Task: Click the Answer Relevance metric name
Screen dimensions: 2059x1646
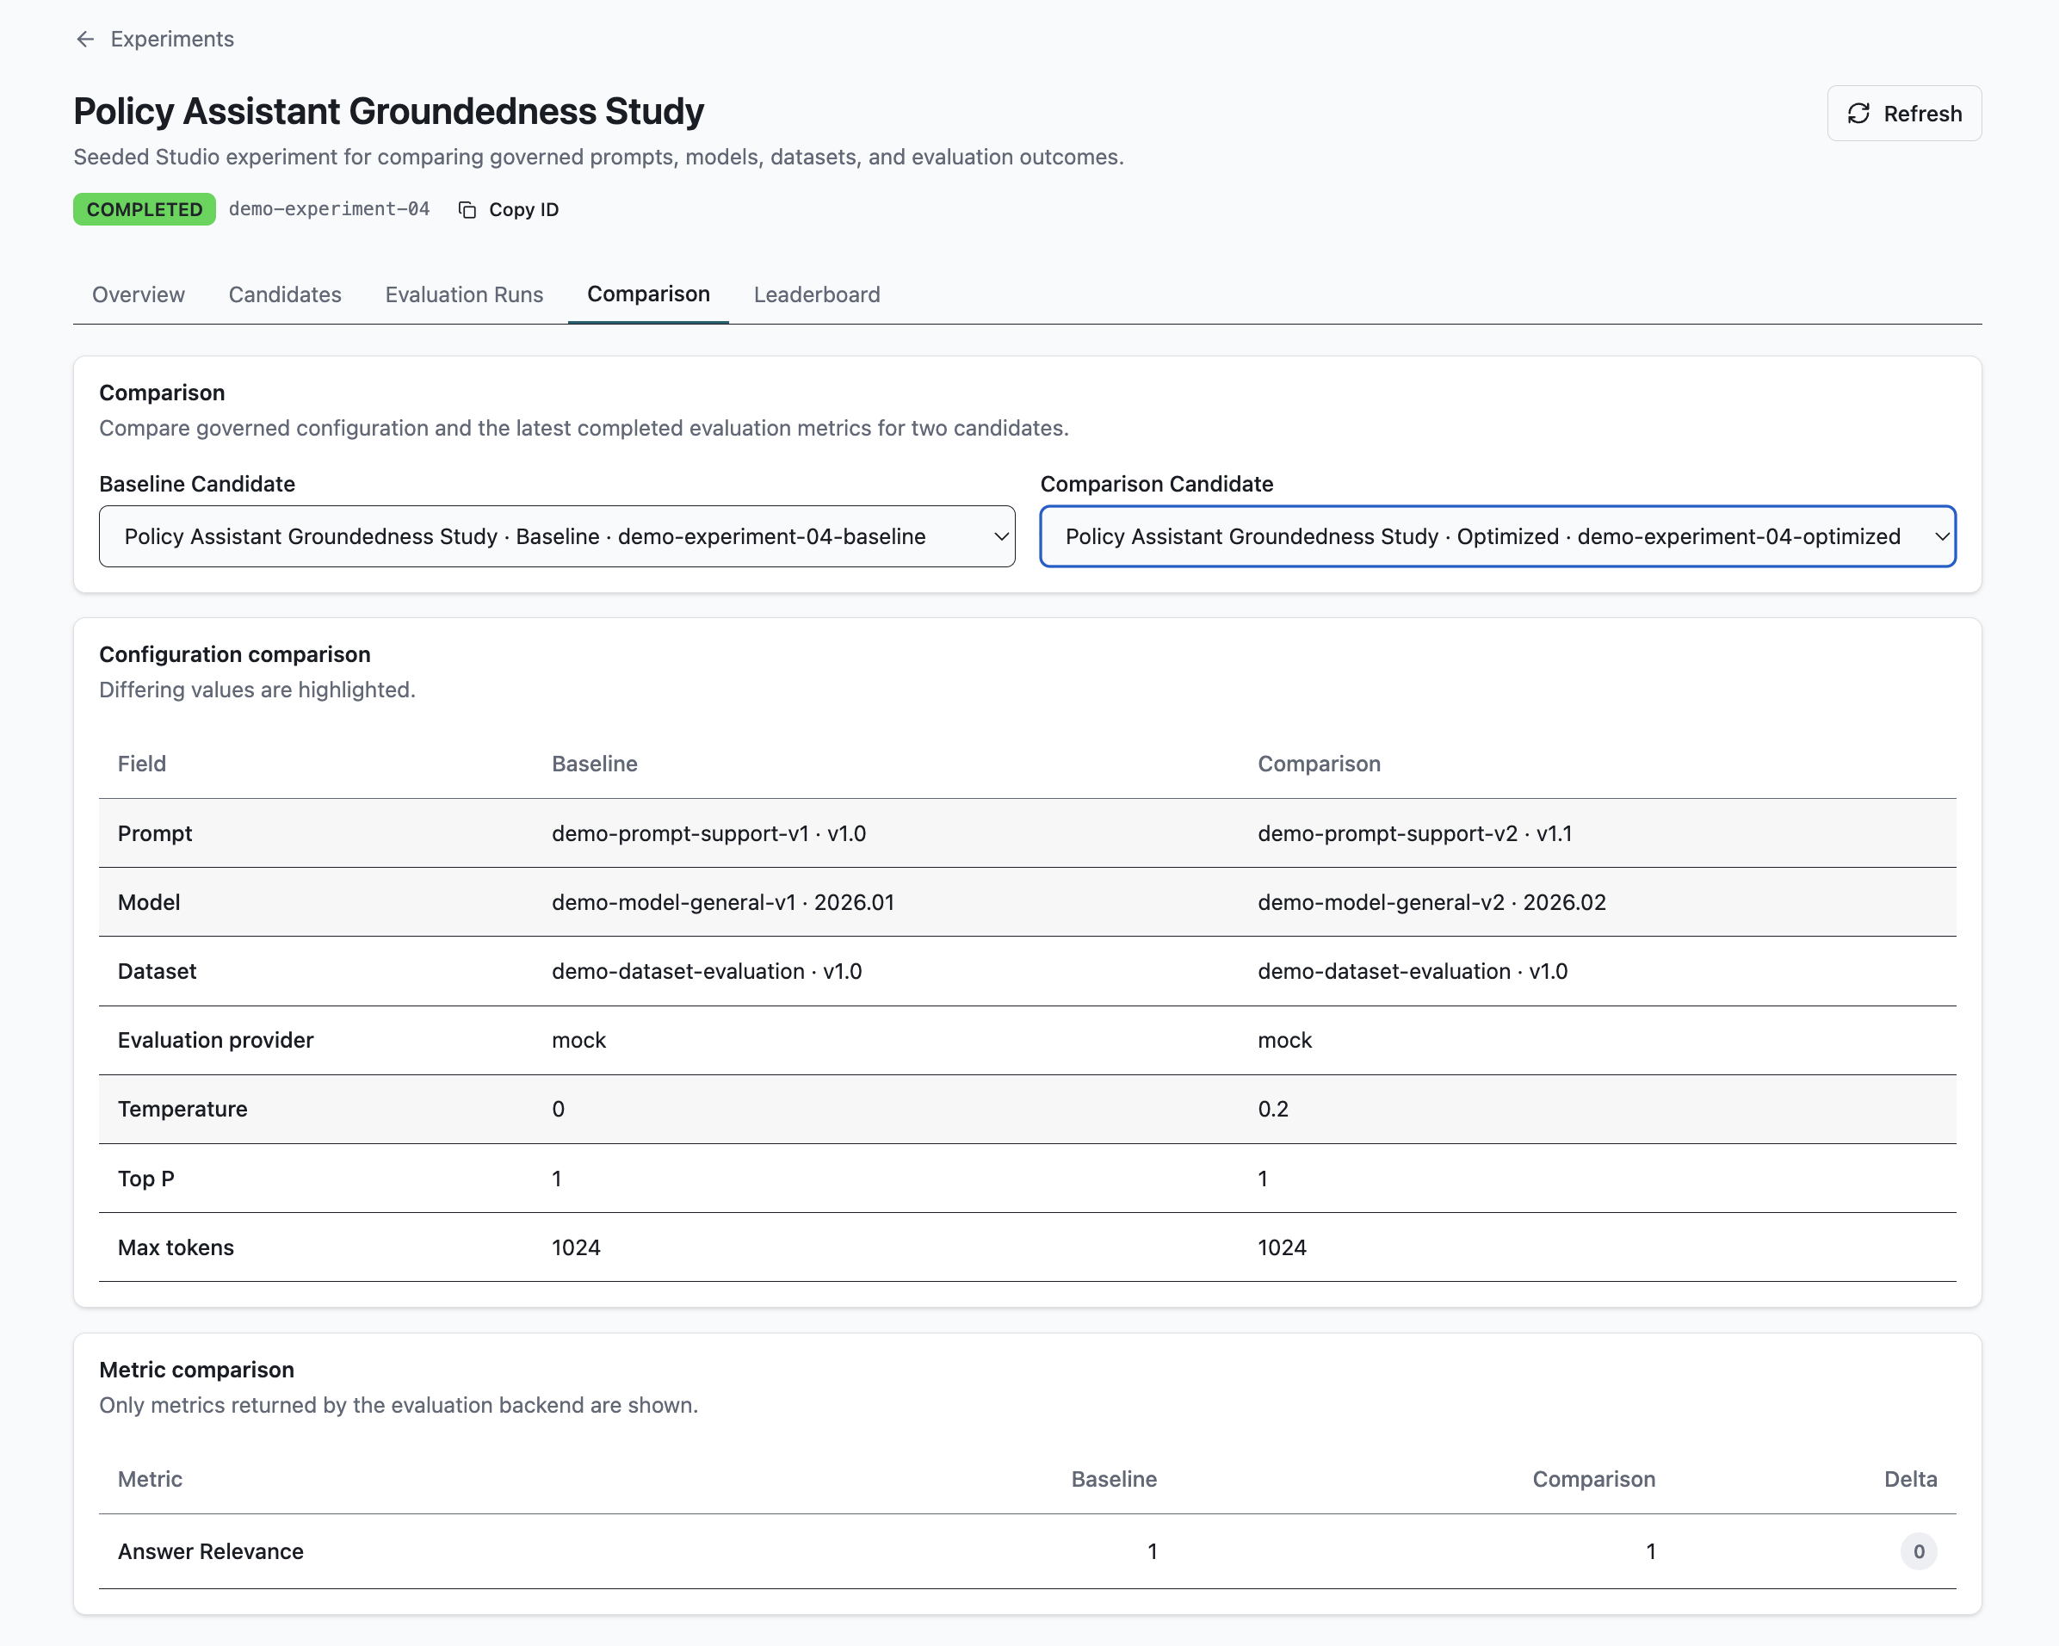Action: [x=210, y=1551]
